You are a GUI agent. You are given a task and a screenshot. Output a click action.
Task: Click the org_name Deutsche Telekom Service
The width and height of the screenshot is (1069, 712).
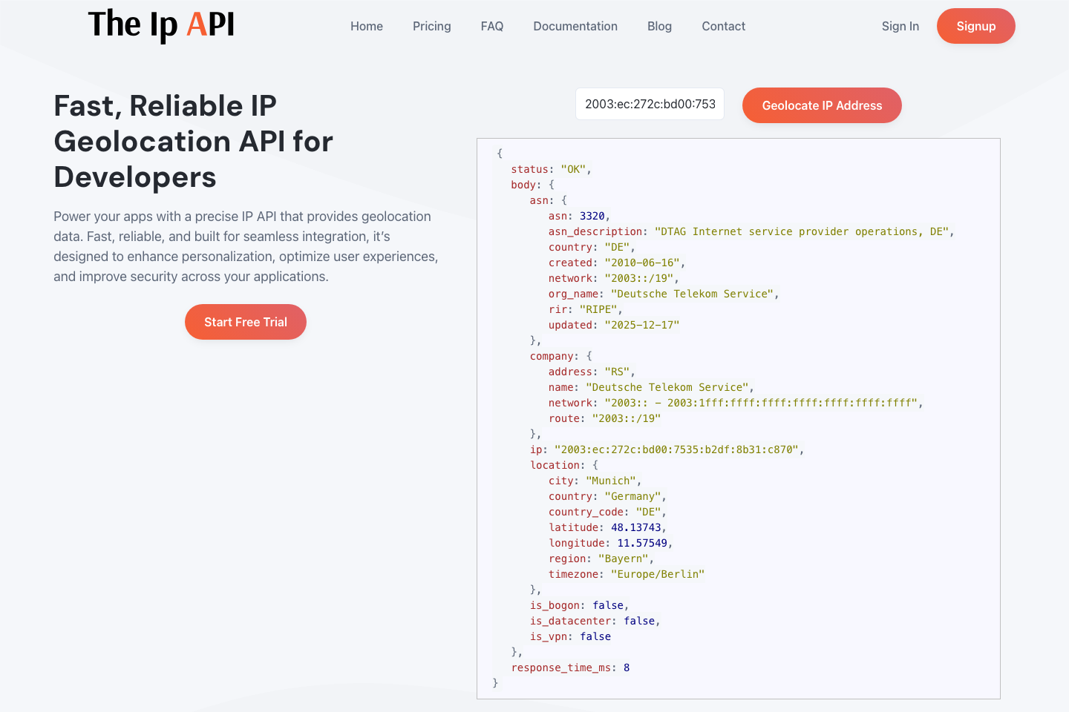tap(691, 294)
